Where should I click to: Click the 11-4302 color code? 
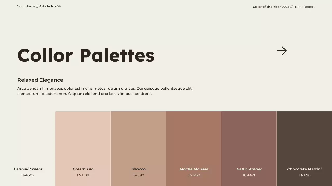tap(28, 175)
